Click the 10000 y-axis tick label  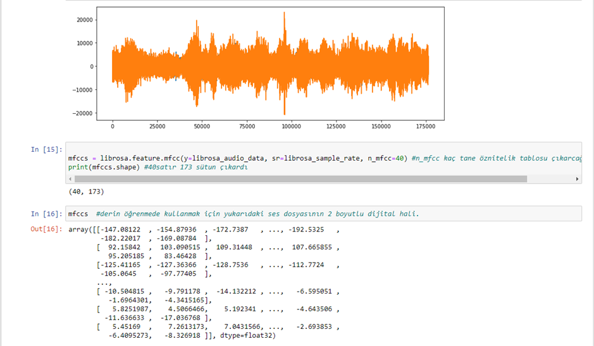(x=85, y=43)
